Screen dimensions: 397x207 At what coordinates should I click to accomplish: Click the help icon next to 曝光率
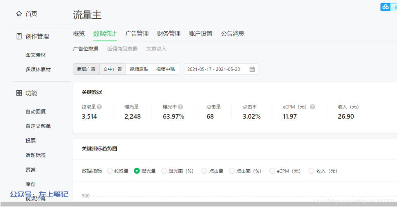(x=180, y=107)
